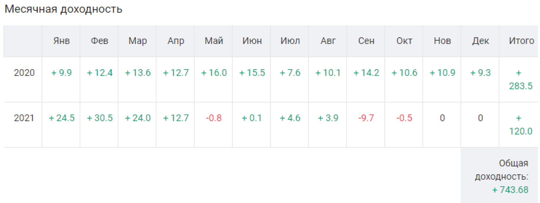Click the + 120.0 yearly total

(520, 125)
